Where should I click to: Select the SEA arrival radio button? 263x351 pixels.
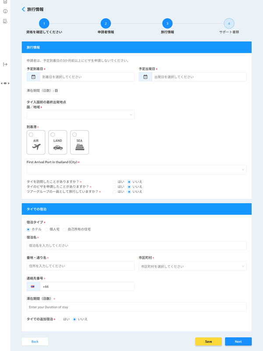click(75, 134)
